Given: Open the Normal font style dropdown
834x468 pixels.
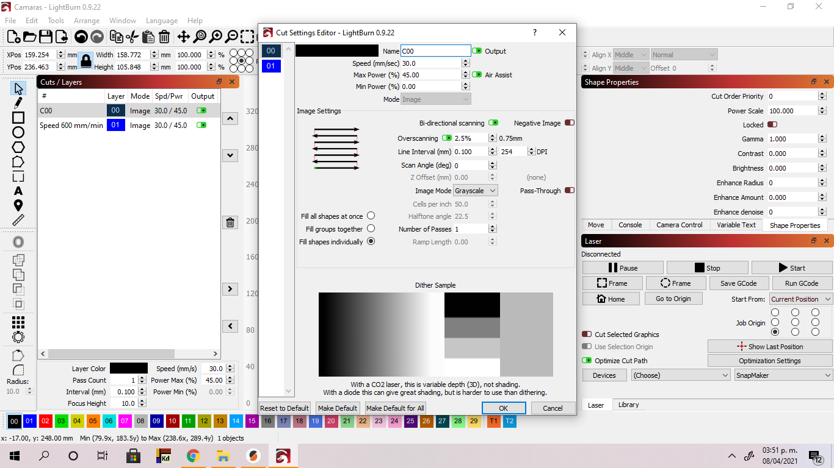Looking at the screenshot, I should pyautogui.click(x=684, y=55).
